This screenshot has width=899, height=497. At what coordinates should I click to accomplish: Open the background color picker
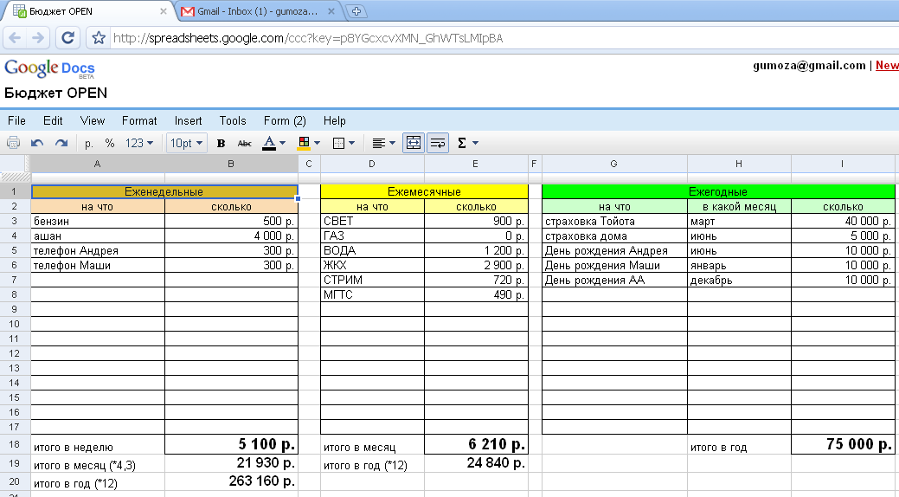[308, 143]
